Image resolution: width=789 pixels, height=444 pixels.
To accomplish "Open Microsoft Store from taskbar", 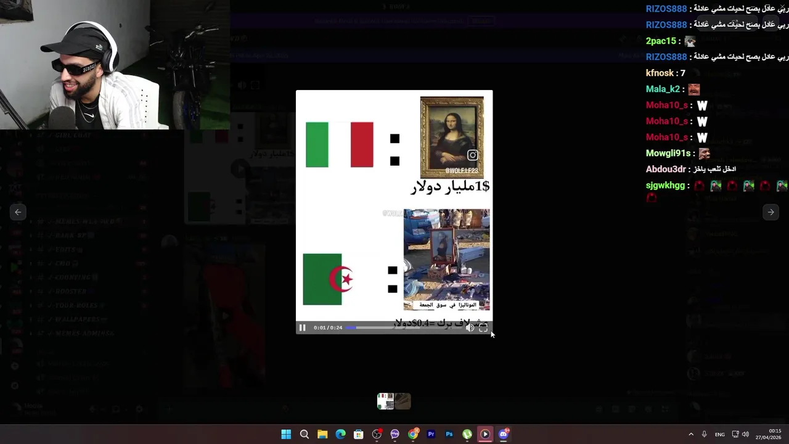I will [x=359, y=434].
